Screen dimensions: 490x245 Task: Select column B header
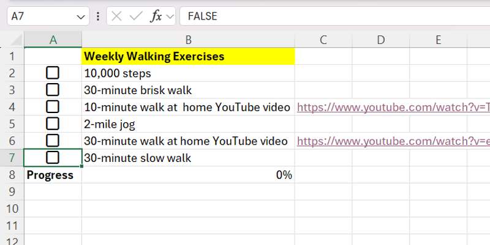point(188,40)
